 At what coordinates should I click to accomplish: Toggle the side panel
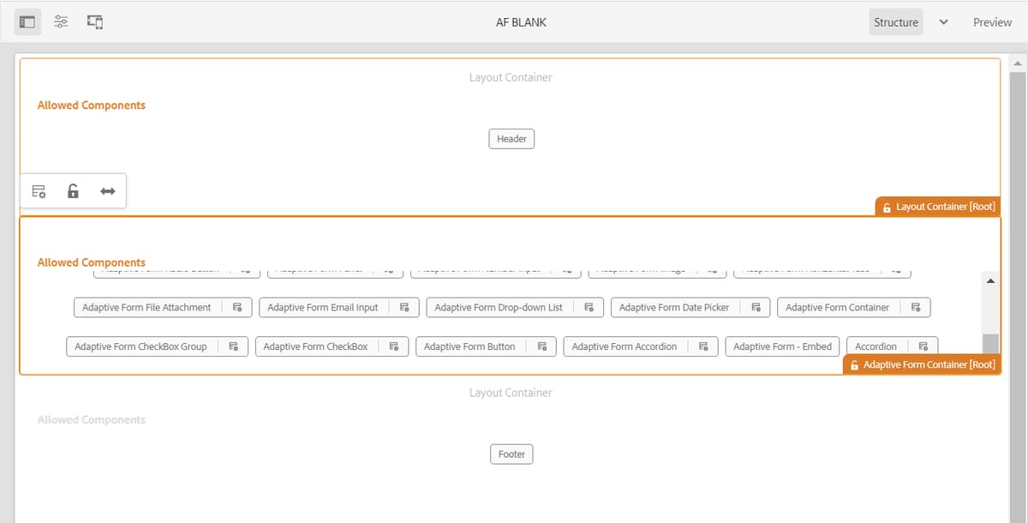click(27, 21)
